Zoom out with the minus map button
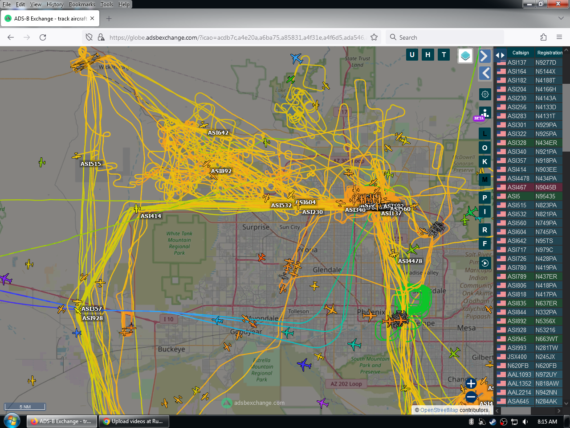Screen dimensions: 570x428 point(471,397)
